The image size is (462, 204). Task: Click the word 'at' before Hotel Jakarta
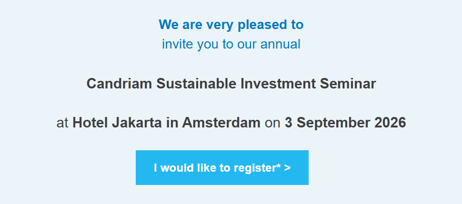tap(62, 123)
